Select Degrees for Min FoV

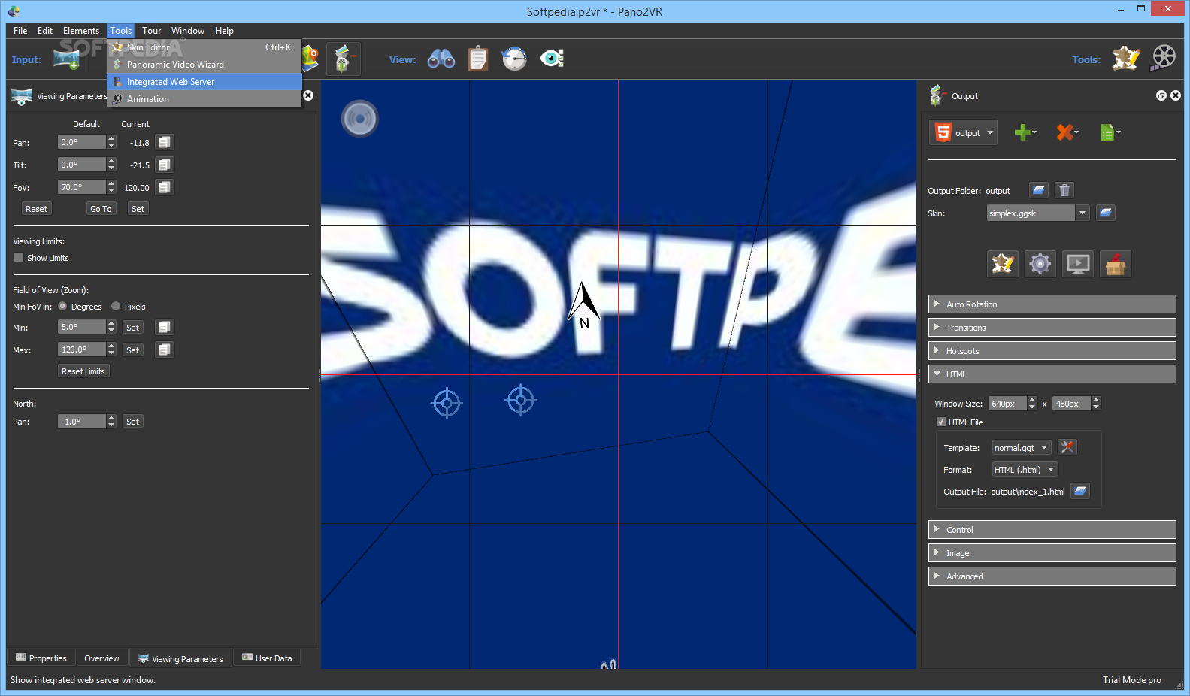[62, 306]
